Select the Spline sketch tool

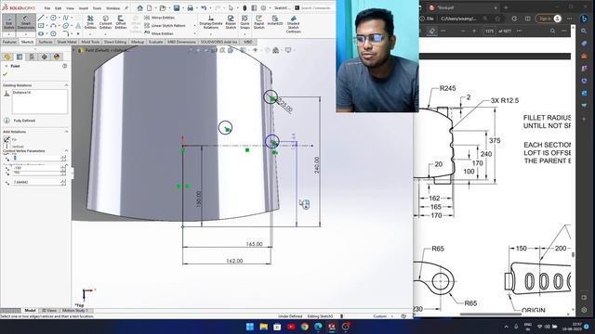click(66, 18)
